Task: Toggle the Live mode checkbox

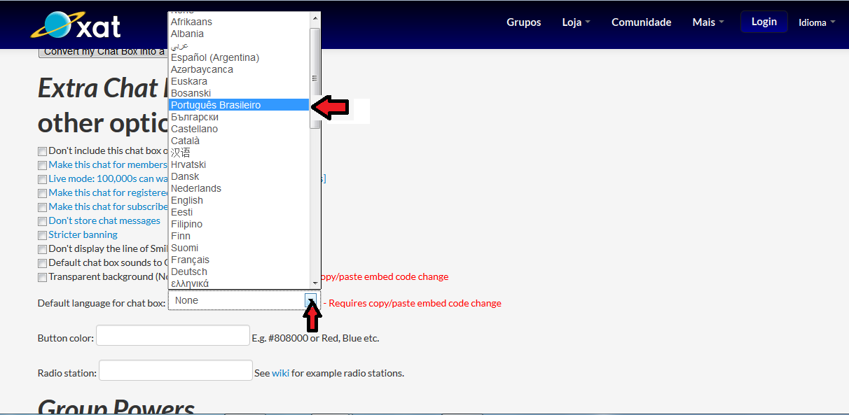Action: [43, 179]
